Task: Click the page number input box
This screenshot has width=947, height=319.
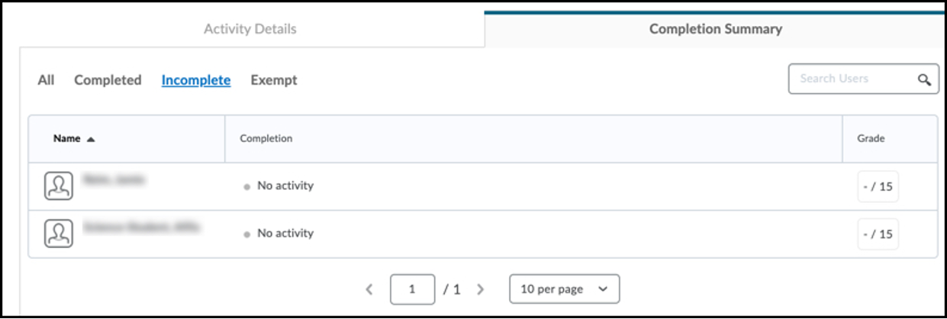Action: click(413, 289)
